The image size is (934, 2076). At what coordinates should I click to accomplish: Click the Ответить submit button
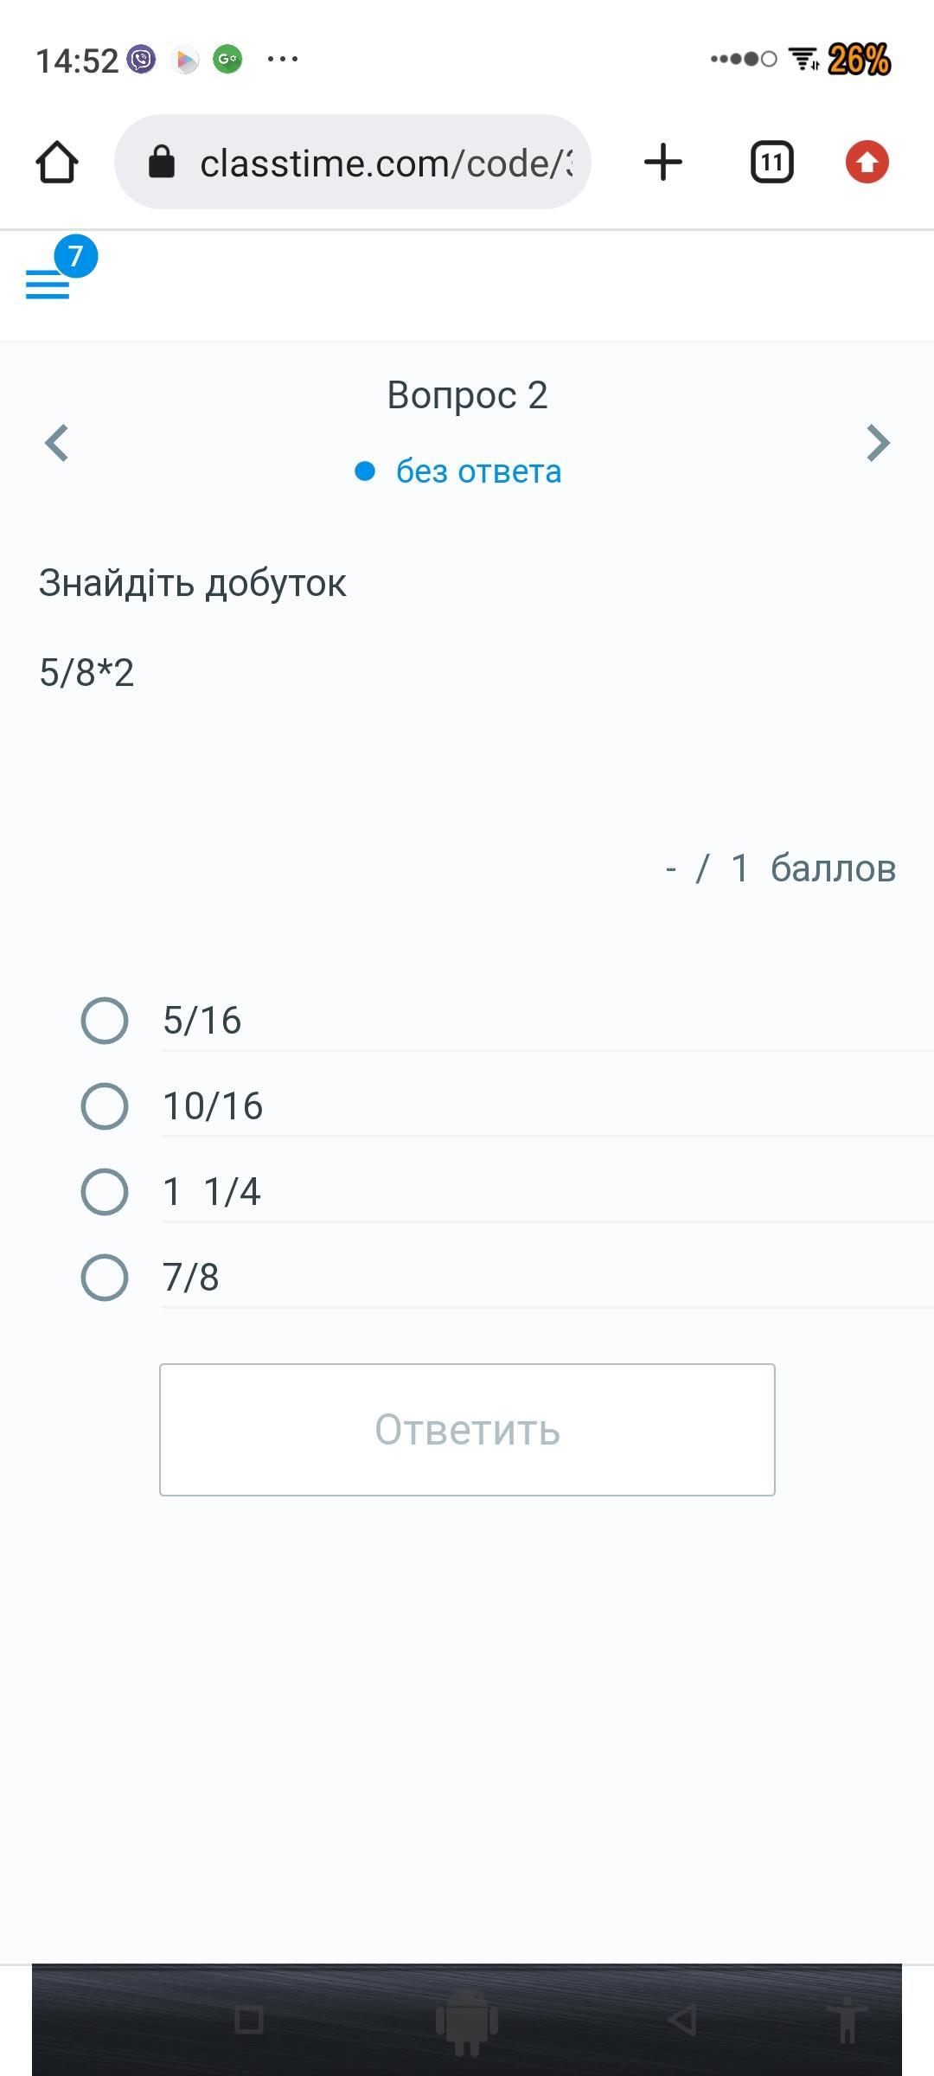[467, 1430]
